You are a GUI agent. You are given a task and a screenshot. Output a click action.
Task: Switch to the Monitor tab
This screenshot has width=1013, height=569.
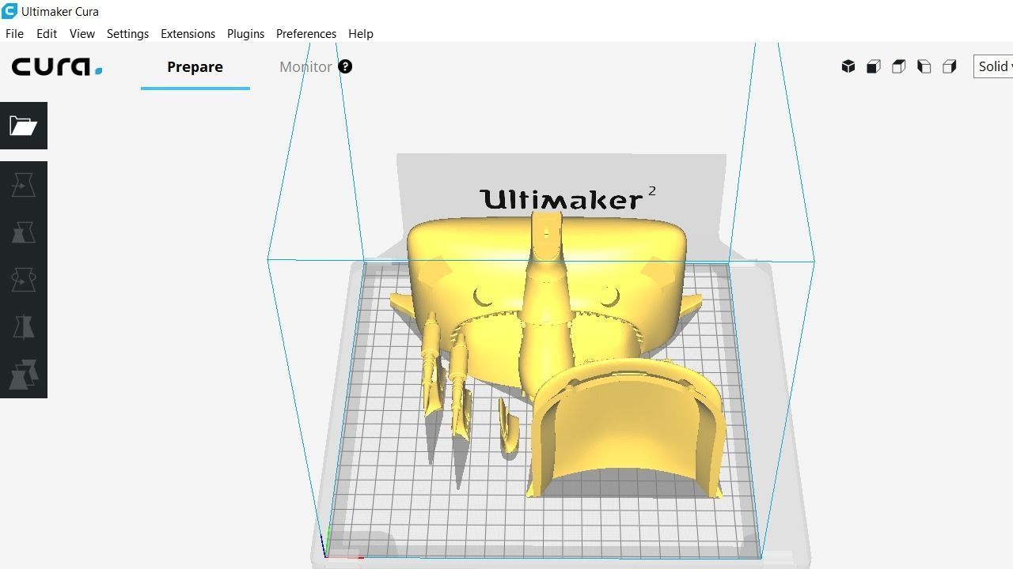(305, 67)
